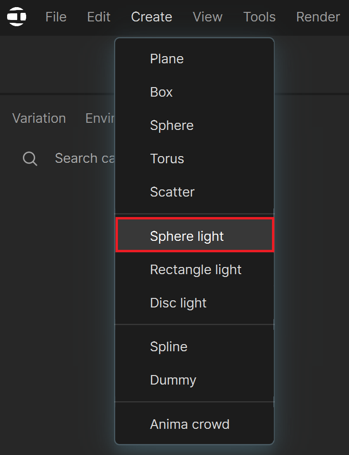349x455 pixels.
Task: Click the Chaos Vantage logo icon
Action: pos(17,17)
